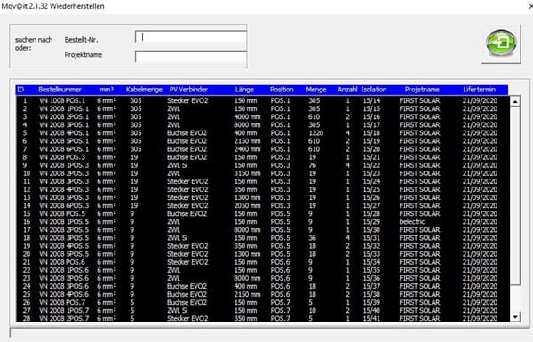Image resolution: width=533 pixels, height=342 pixels.
Task: Focus the Projektname search field
Action: [x=191, y=57]
